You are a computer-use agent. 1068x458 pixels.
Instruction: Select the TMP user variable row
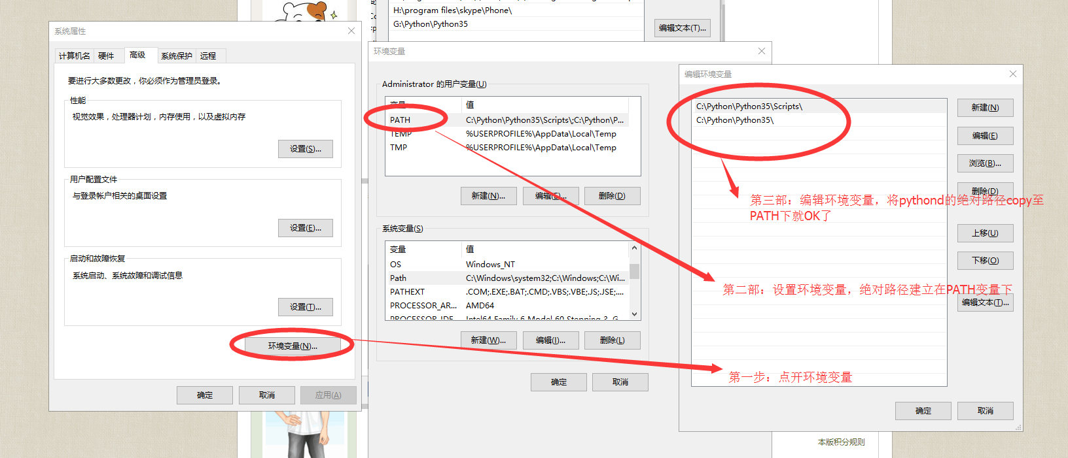399,148
